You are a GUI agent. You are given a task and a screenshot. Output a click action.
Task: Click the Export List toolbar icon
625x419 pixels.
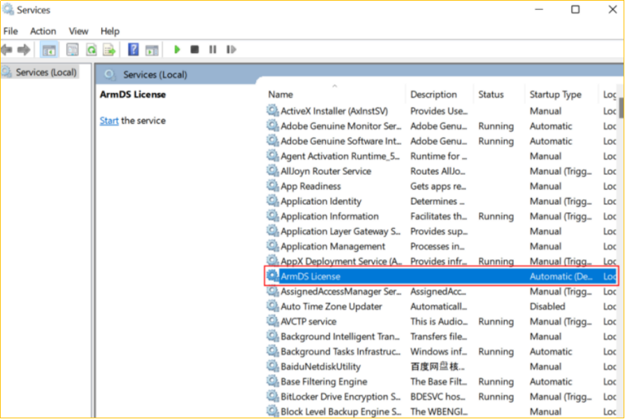coord(109,50)
